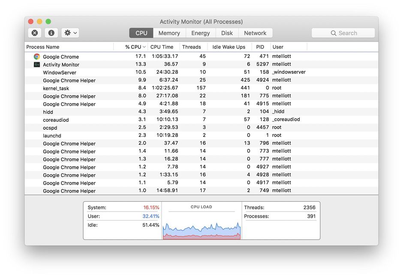Select the kernel_task process row

click(x=201, y=88)
